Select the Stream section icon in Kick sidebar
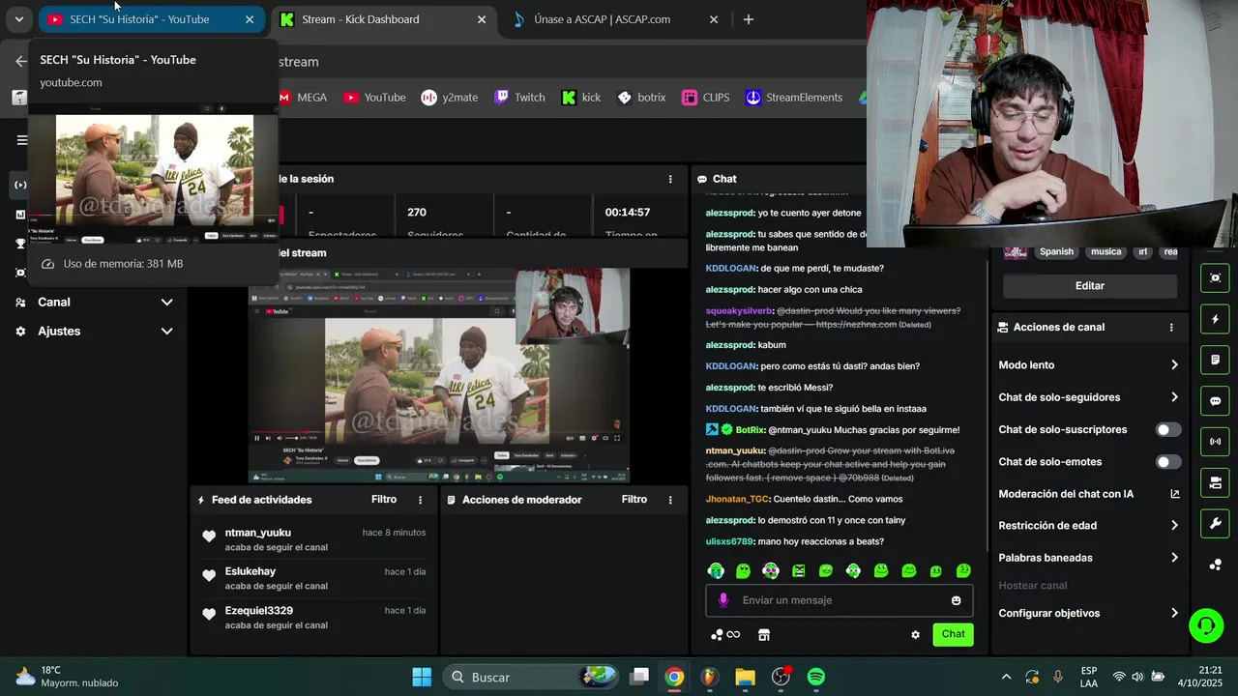 coord(20,185)
